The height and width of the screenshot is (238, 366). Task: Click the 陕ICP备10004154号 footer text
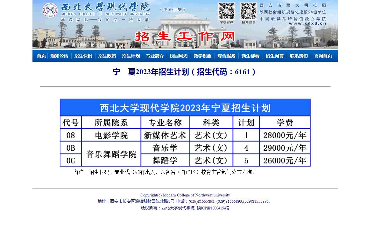coord(213,208)
